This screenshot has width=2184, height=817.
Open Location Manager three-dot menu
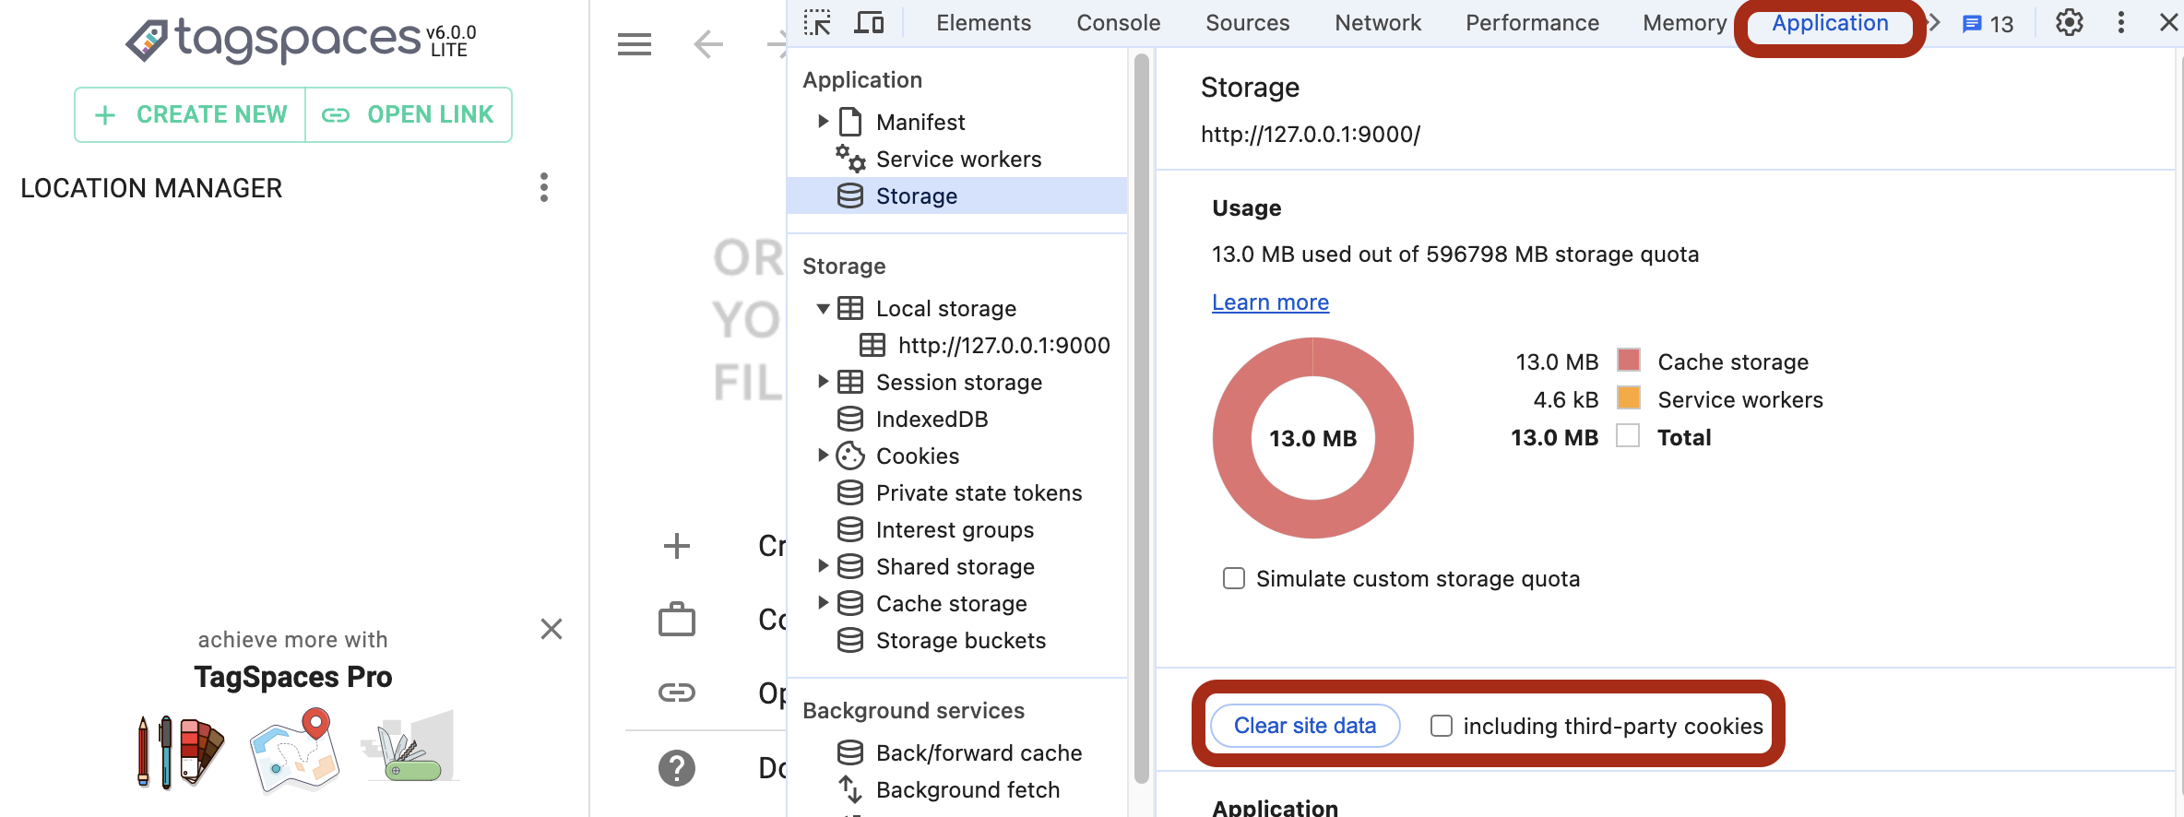544,187
